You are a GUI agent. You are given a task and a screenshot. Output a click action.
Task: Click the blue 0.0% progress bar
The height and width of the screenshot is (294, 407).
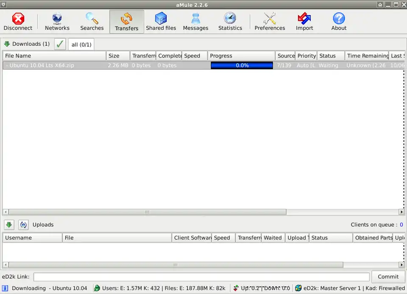(x=242, y=66)
